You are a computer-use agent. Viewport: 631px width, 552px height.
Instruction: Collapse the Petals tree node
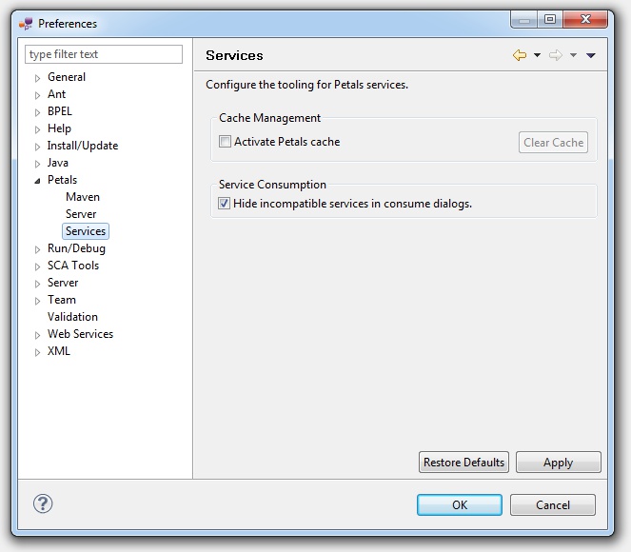tap(38, 180)
